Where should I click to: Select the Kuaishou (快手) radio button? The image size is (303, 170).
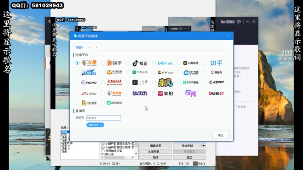point(103,63)
